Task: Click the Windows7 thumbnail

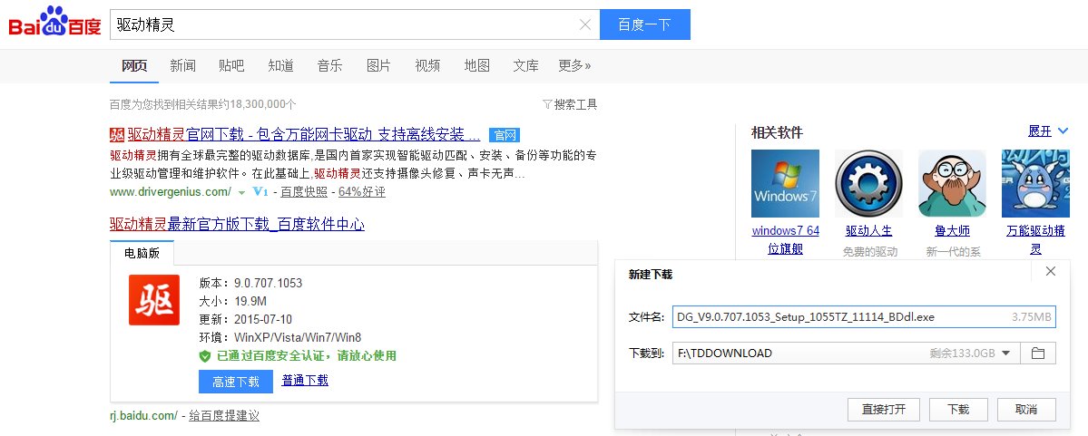Action: (x=785, y=184)
